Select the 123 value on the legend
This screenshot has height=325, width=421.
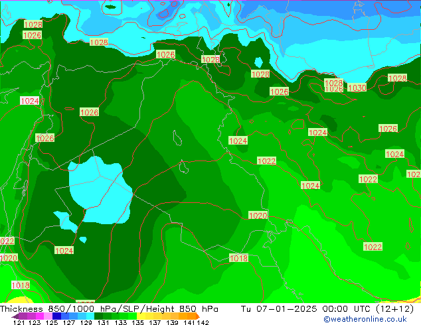click(x=35, y=322)
